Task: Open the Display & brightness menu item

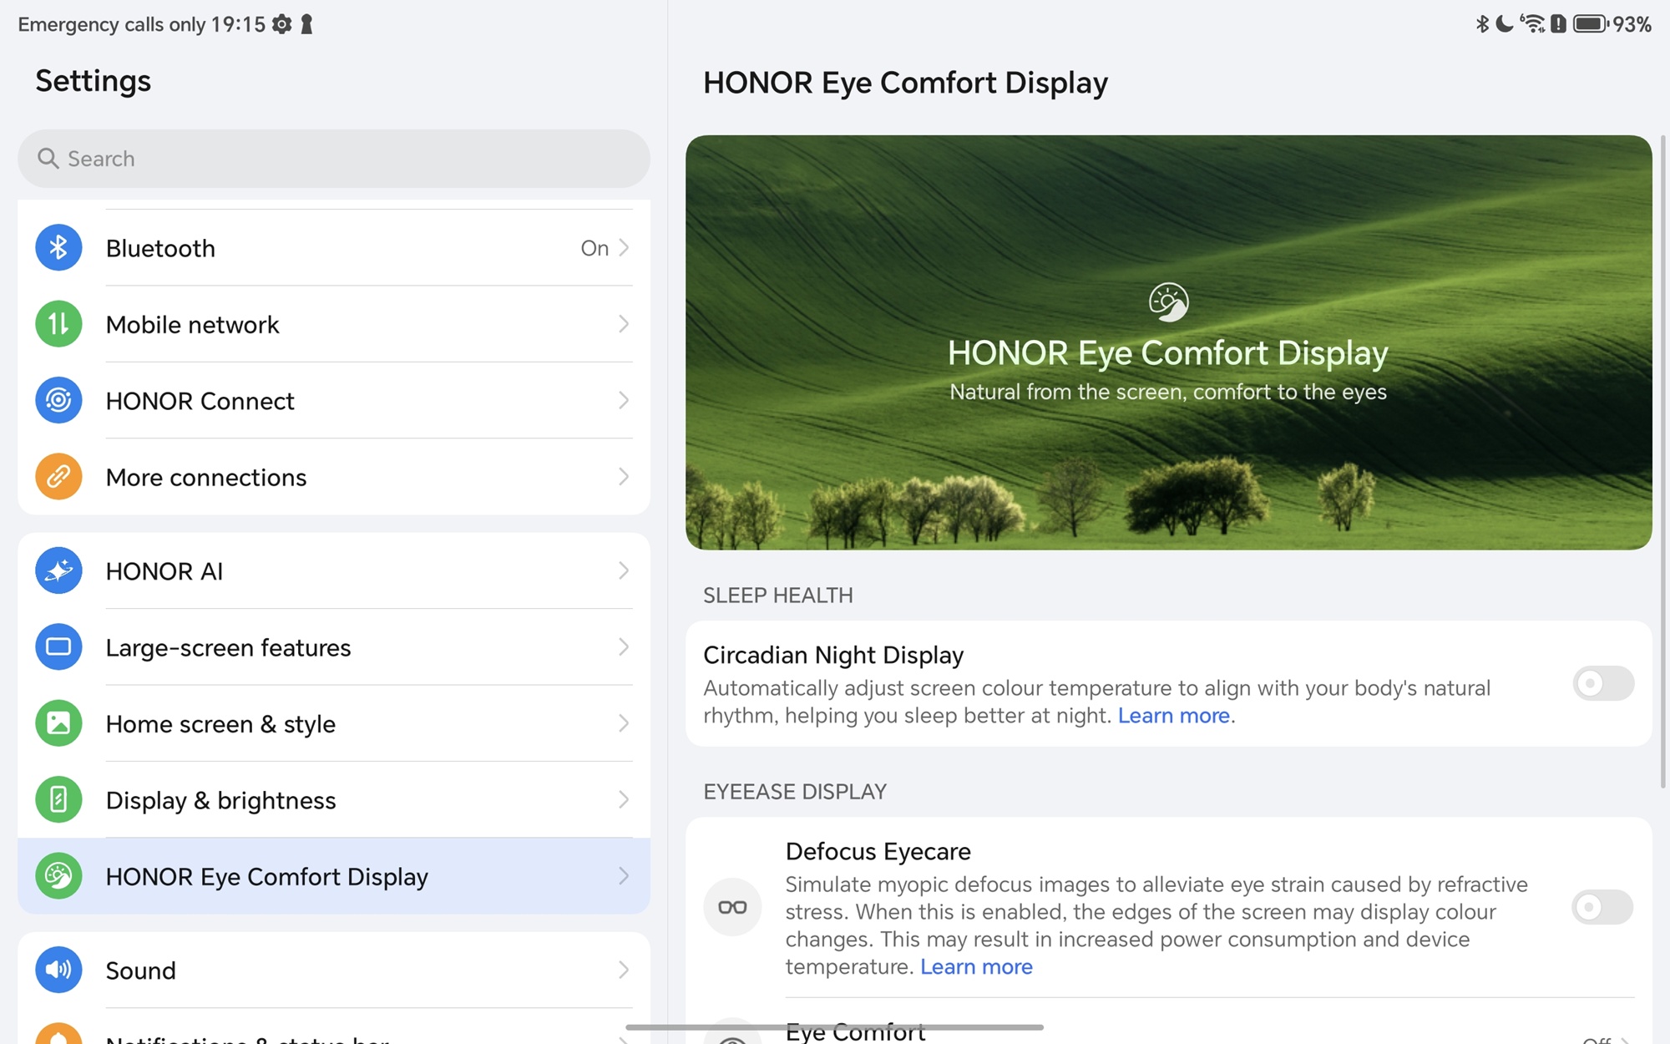Action: [221, 800]
